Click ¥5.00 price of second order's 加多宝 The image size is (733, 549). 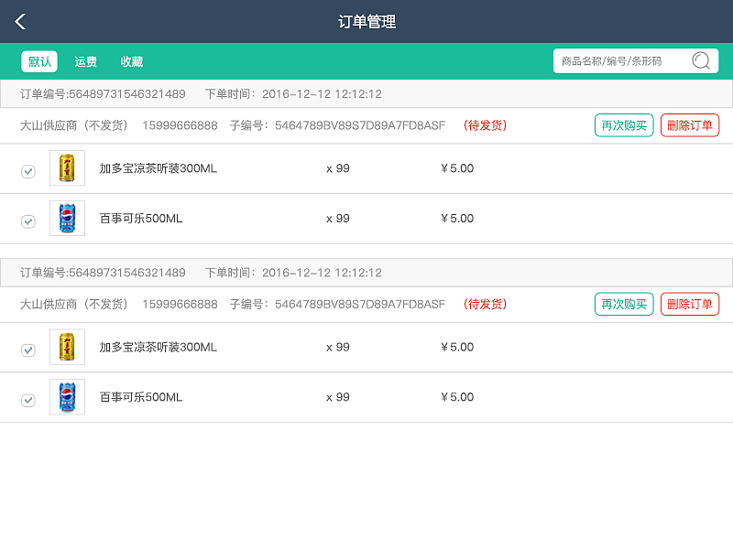pyautogui.click(x=457, y=347)
